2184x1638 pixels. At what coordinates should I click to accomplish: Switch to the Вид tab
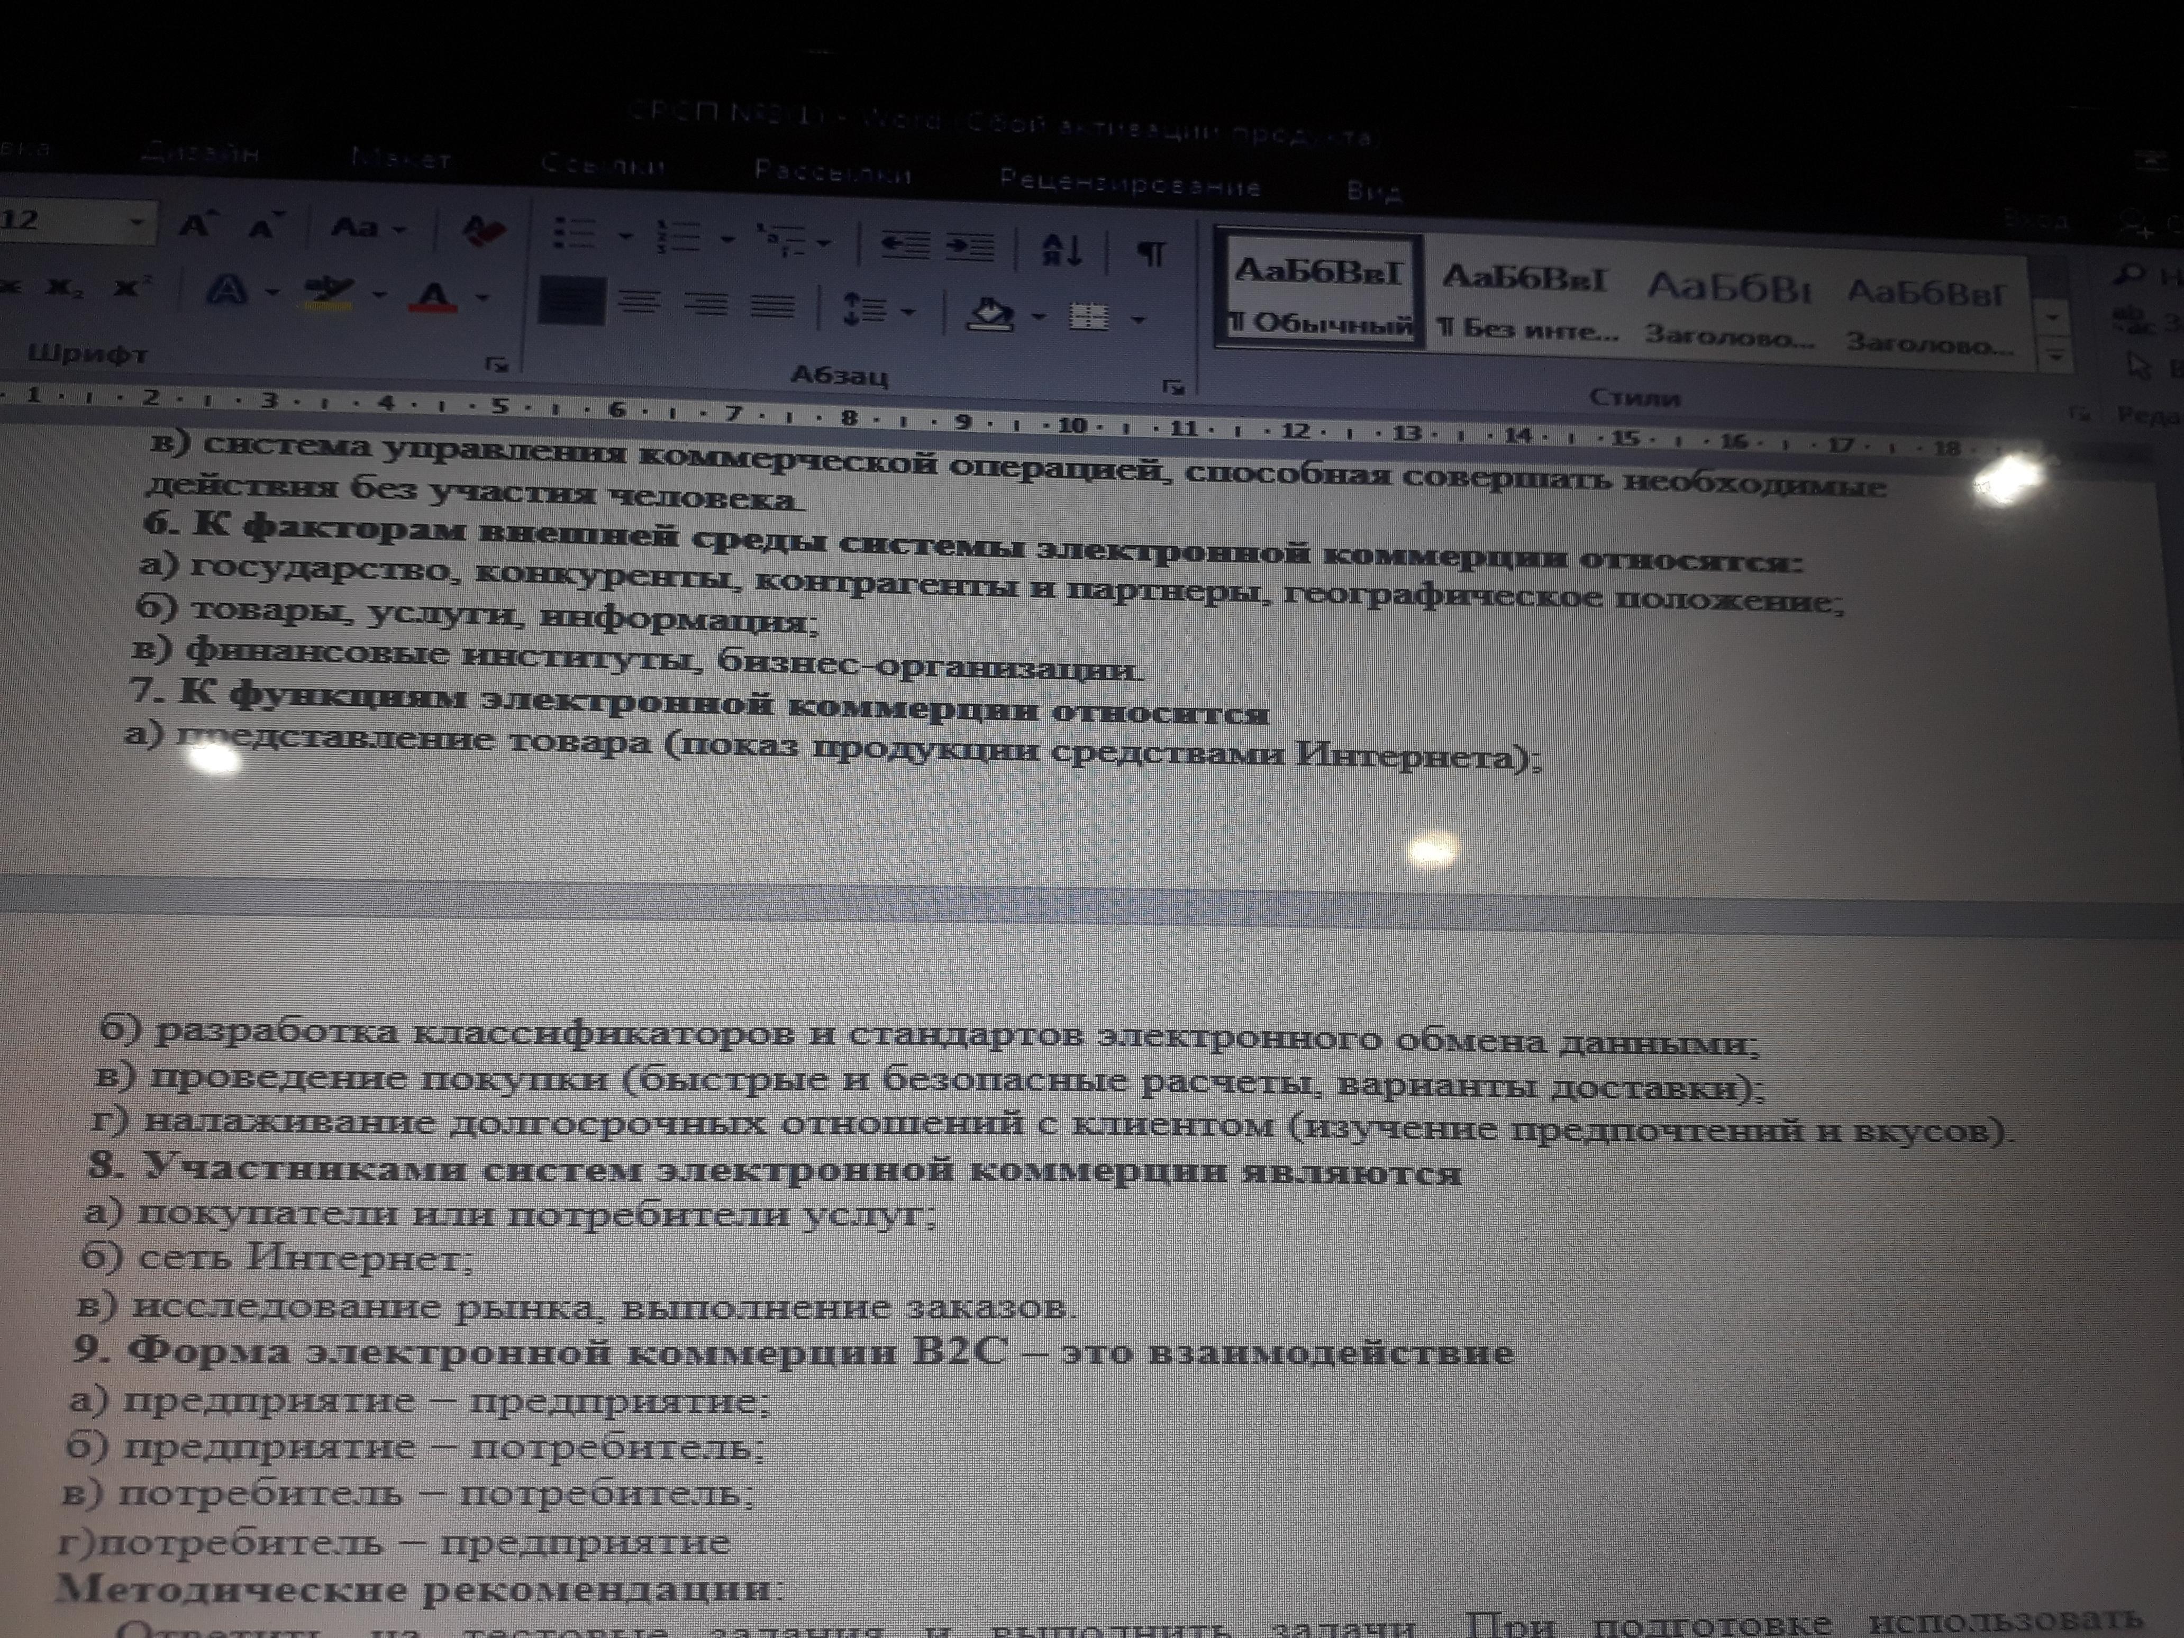[1373, 192]
